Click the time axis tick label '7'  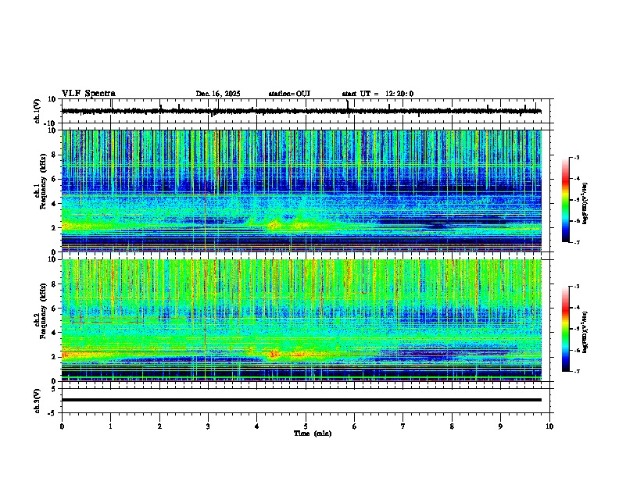403,426
